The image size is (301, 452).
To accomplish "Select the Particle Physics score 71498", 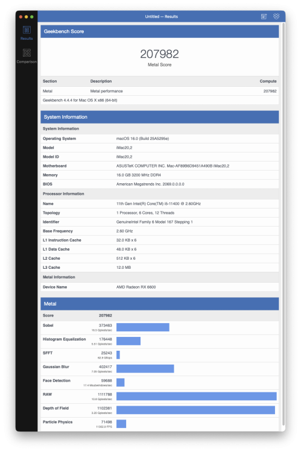I will [x=107, y=422].
